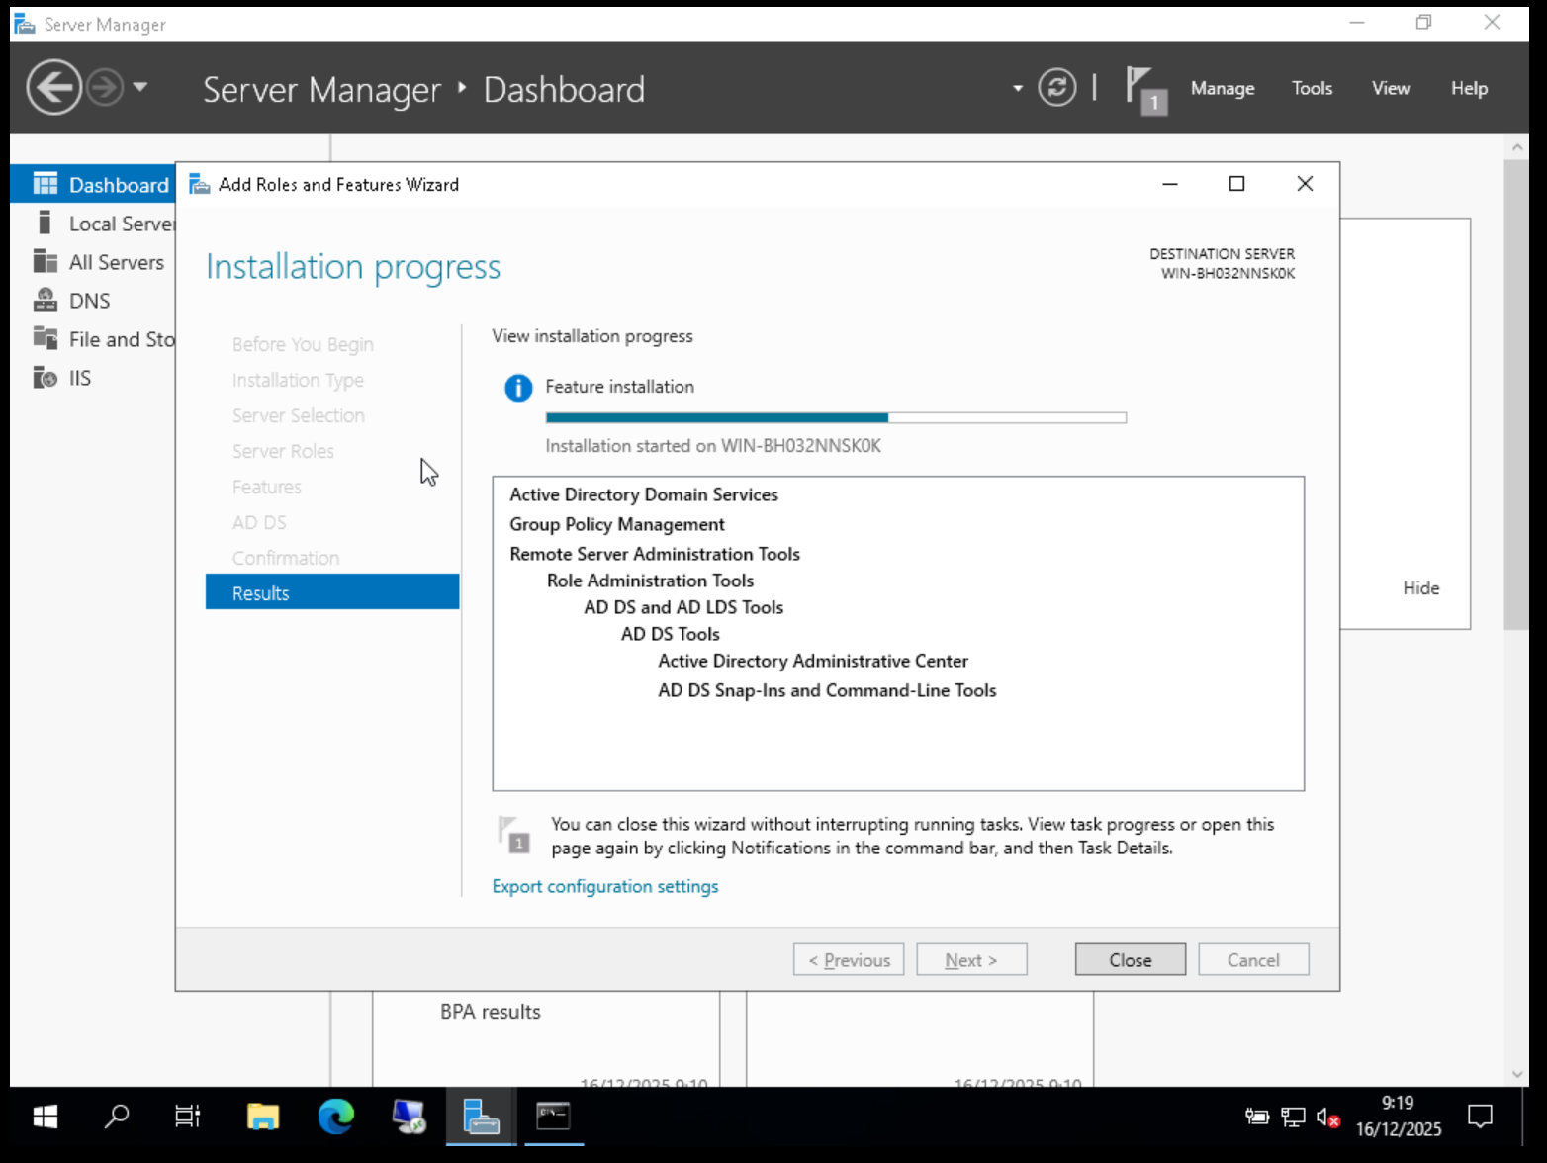
Task: Click the Windows Start button
Action: (x=45, y=1117)
